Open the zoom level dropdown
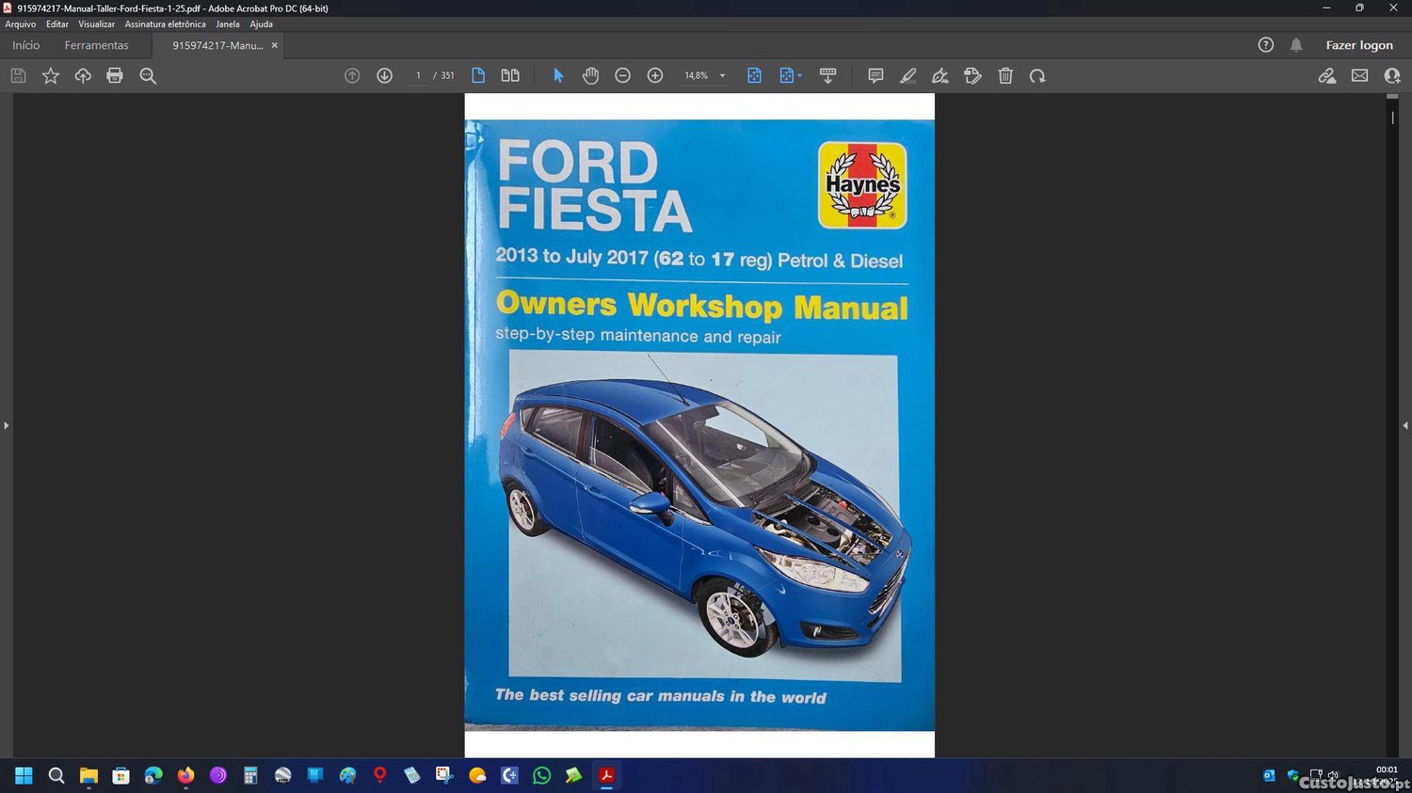This screenshot has width=1412, height=793. [x=722, y=76]
